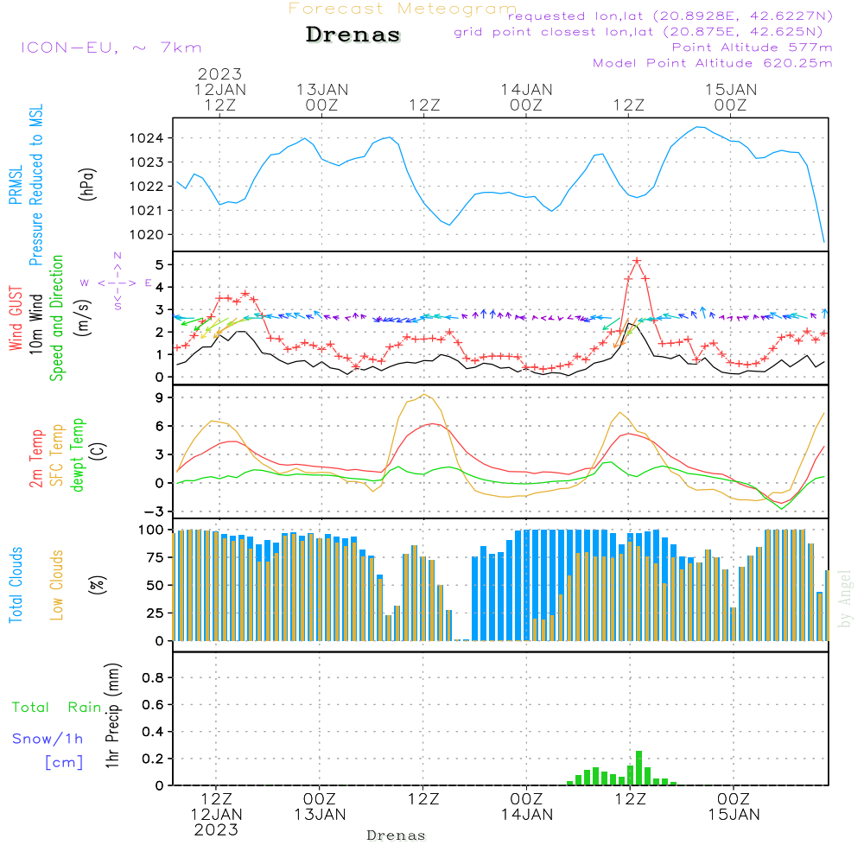Image resolution: width=864 pixels, height=864 pixels.
Task: Click the 'Wind GUST' red label
Action: [x=16, y=318]
